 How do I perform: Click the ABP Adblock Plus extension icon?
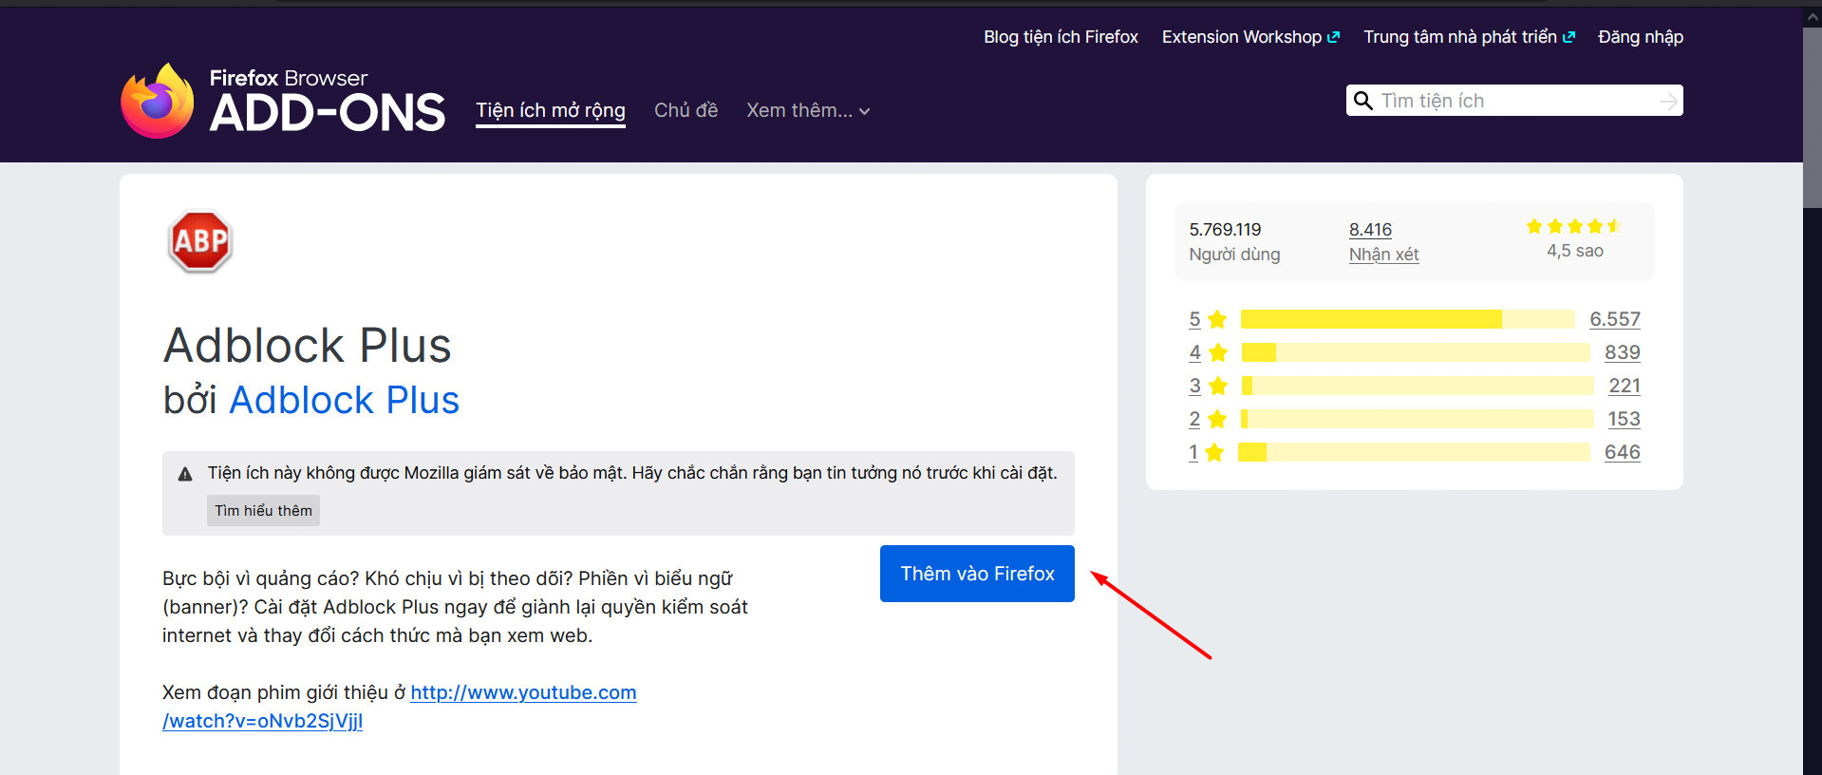point(200,241)
